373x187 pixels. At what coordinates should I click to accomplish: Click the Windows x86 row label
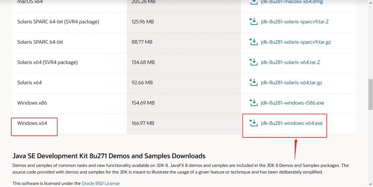(x=32, y=103)
